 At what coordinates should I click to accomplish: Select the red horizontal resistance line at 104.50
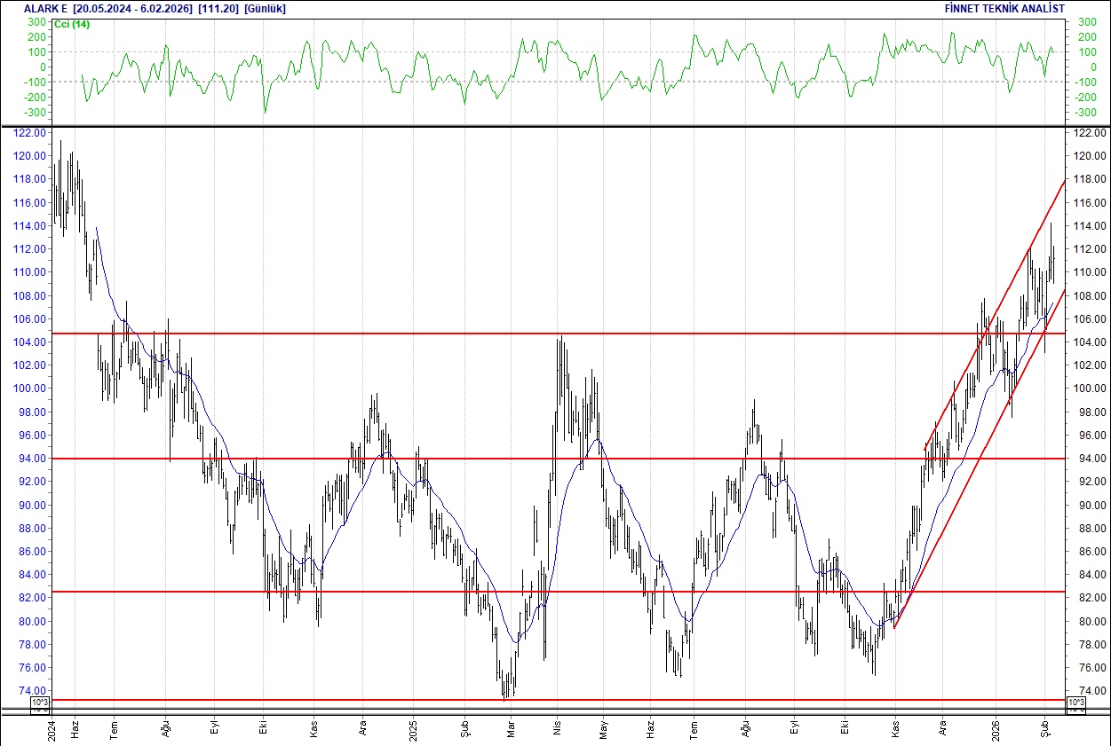[533, 334]
